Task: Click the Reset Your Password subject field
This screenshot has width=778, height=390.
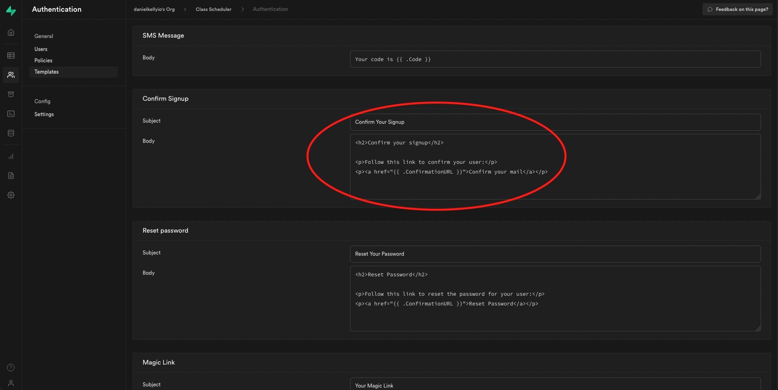Action: tap(555, 254)
